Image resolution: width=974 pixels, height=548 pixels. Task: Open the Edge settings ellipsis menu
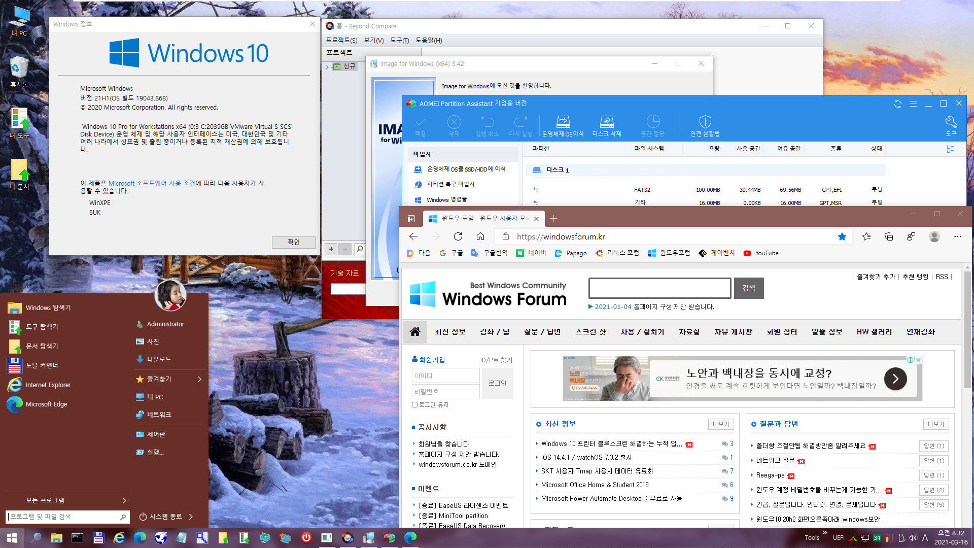tap(958, 236)
